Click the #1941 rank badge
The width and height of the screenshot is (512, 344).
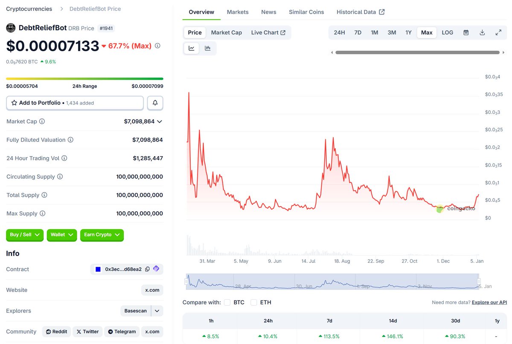106,28
